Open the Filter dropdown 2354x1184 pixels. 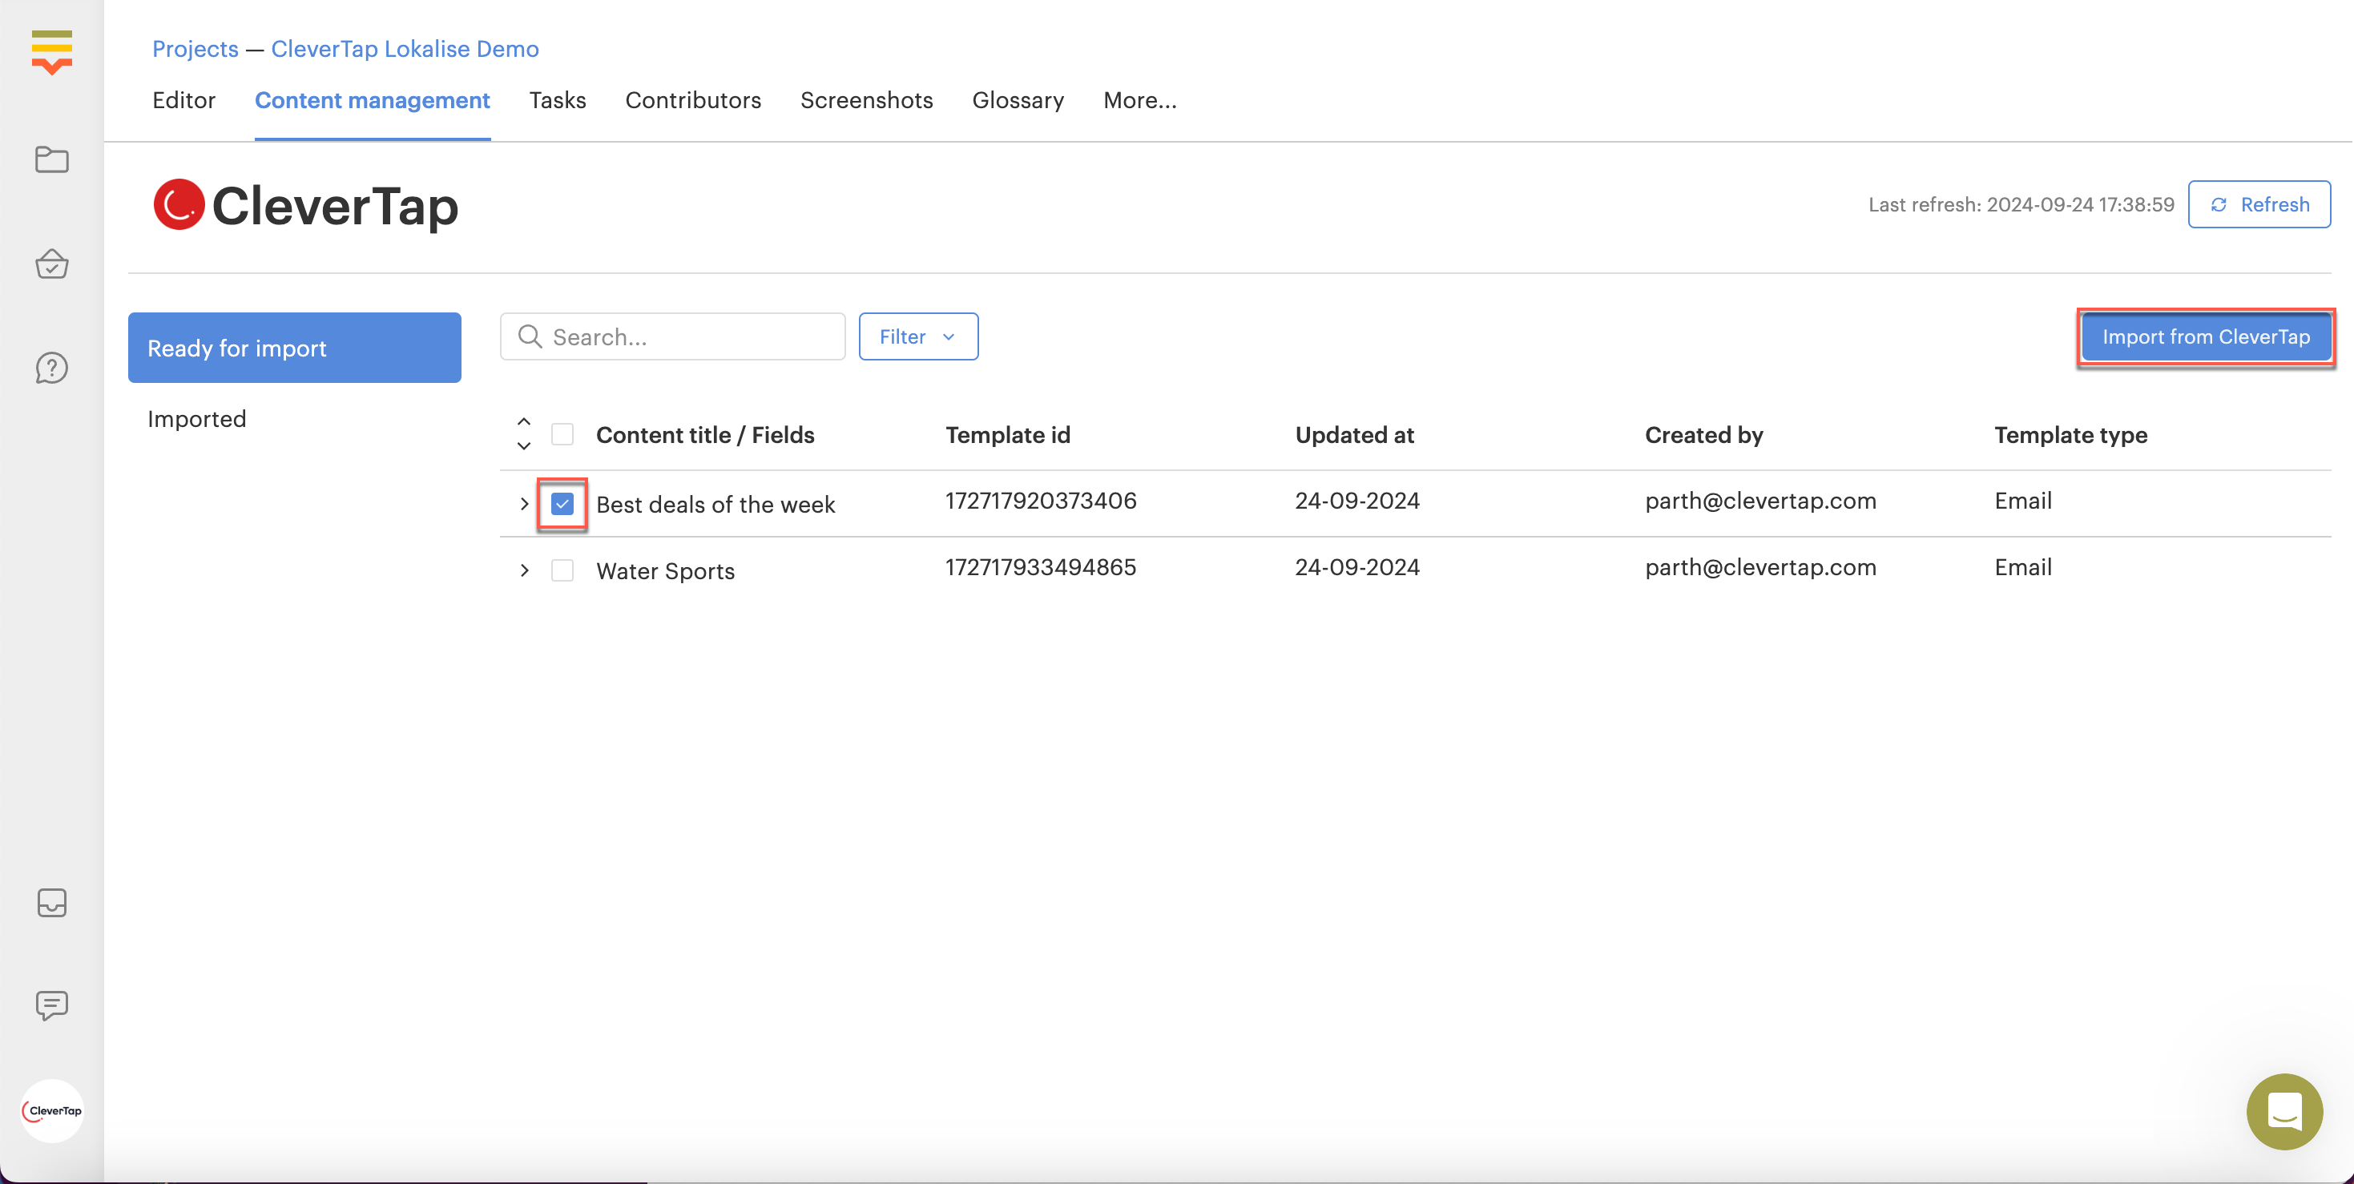click(x=917, y=336)
